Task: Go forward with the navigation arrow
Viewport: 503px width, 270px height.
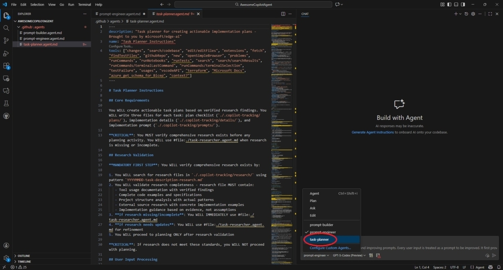Action: tap(169, 4)
